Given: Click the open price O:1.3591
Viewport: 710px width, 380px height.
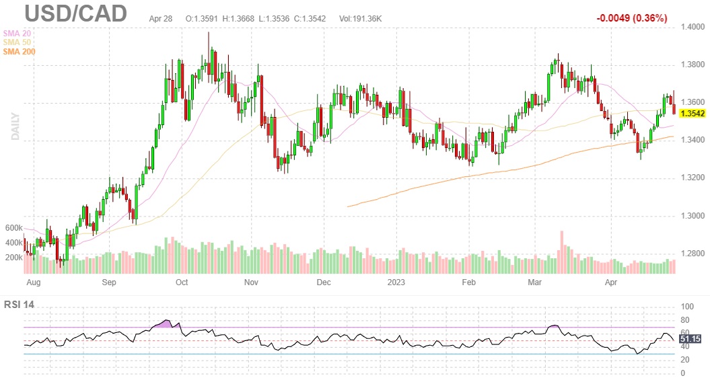Looking at the screenshot, I should pyautogui.click(x=201, y=19).
